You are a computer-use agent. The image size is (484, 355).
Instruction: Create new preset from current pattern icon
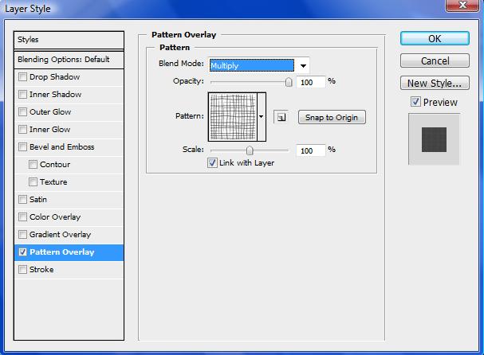click(281, 118)
